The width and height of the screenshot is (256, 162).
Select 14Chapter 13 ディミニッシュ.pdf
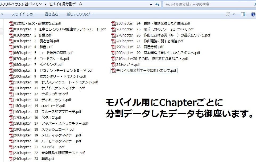click(40, 100)
